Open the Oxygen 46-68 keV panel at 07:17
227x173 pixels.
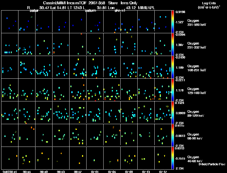(x=163, y=158)
